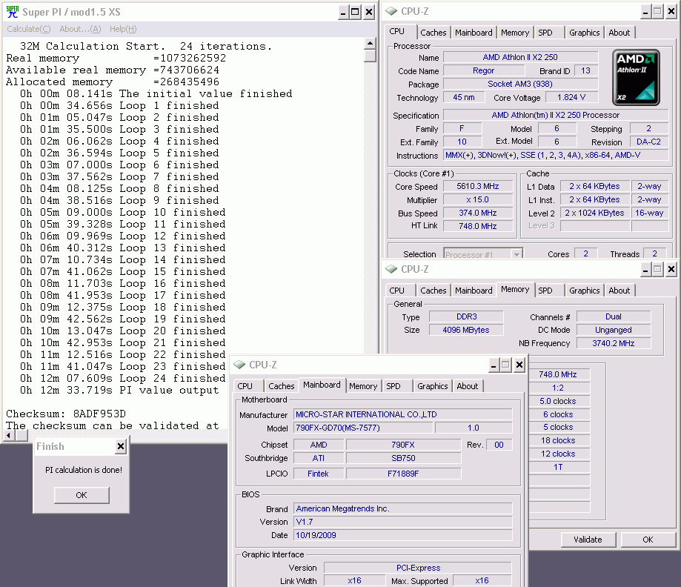Close the Finish dialog with its X button

(121, 446)
